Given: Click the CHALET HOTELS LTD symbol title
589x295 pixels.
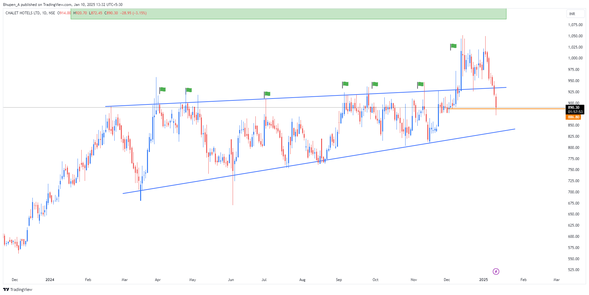Looking at the screenshot, I should [23, 13].
